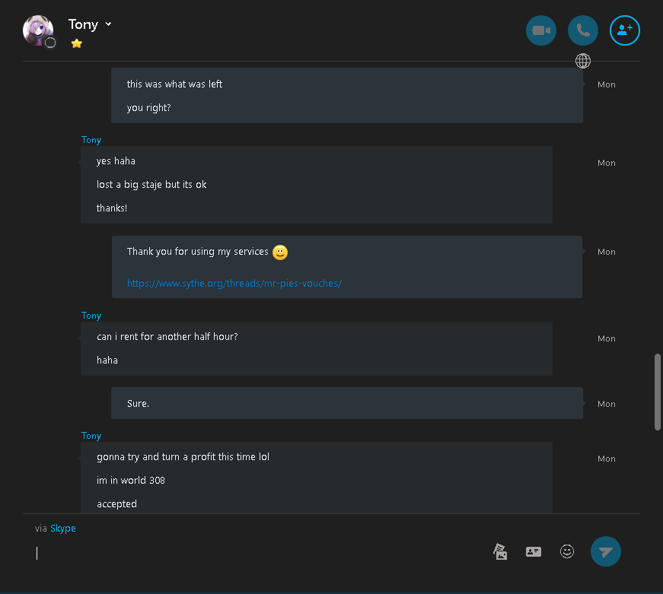Viewport: 663px width, 594px height.
Task: Expand the dropdown arrow beside Tony's name
Action: [x=108, y=24]
